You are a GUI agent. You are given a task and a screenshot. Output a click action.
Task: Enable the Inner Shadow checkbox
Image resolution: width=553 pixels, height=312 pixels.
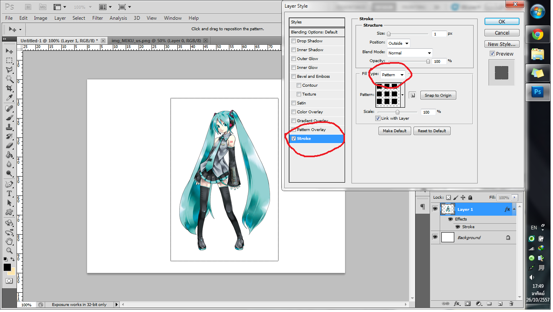pos(294,50)
